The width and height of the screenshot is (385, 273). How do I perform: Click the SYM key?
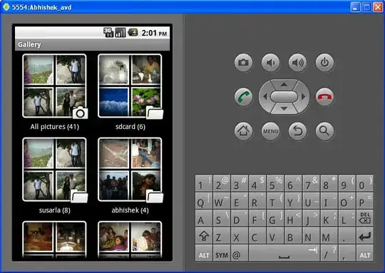click(x=222, y=253)
